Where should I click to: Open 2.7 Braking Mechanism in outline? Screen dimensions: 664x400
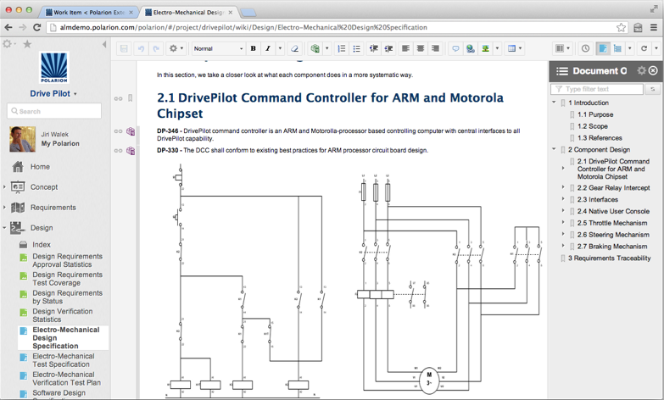pyautogui.click(x=612, y=247)
